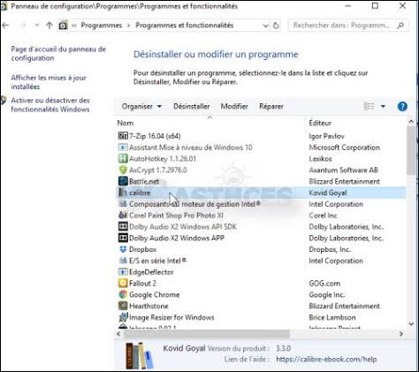
Task: Go back with the left arrow
Action: pos(5,26)
